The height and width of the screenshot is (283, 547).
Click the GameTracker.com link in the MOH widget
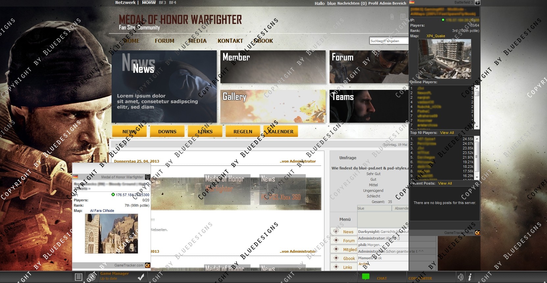coord(129,265)
